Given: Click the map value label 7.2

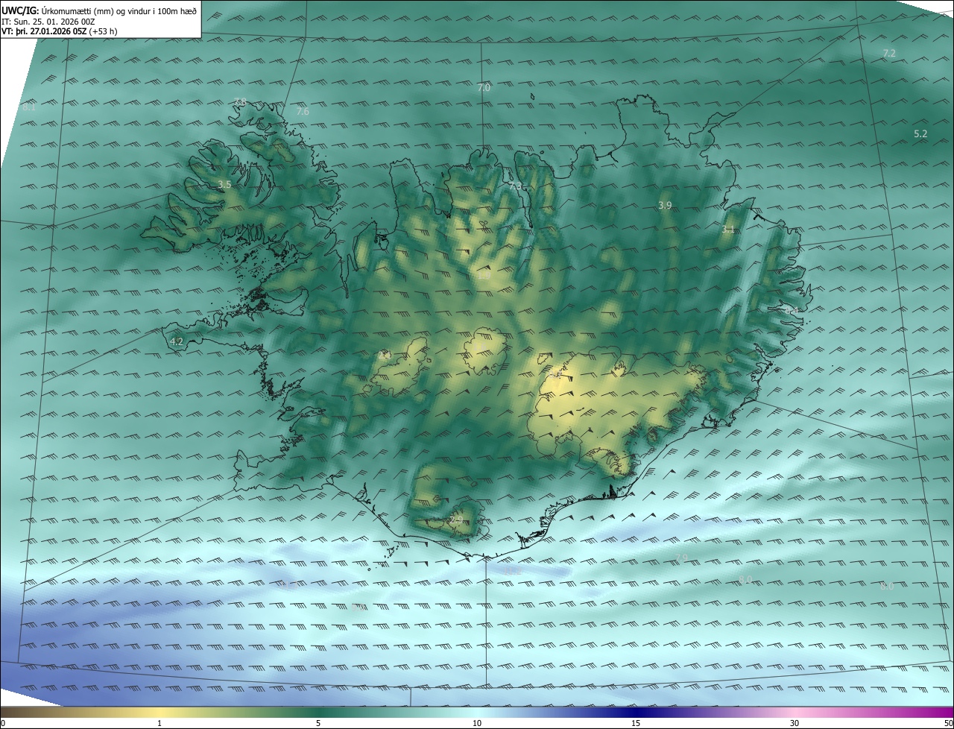Looking at the screenshot, I should [x=889, y=54].
